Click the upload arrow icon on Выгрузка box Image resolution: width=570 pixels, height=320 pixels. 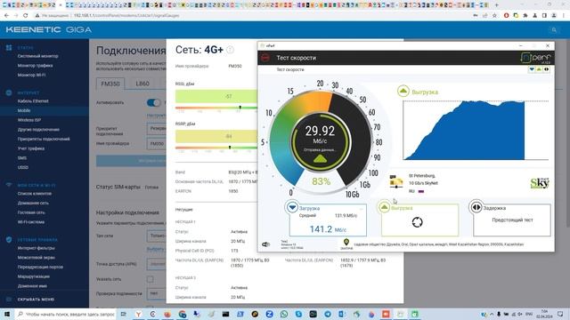(x=384, y=207)
